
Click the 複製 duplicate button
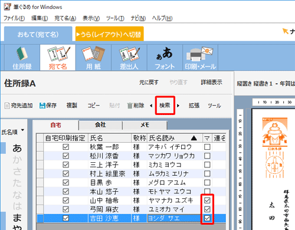[x=72, y=106]
